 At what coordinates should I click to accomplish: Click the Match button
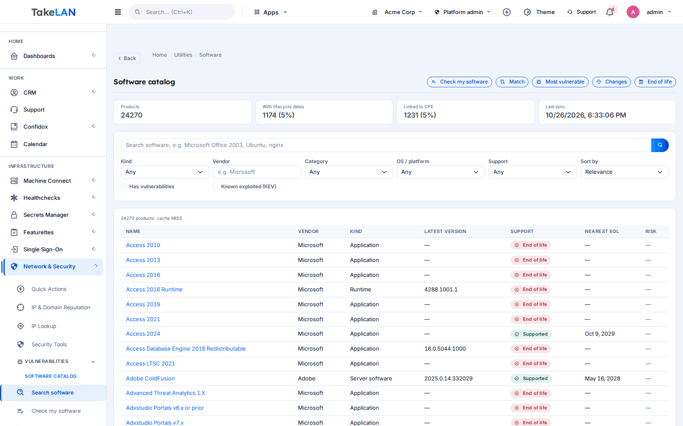pos(512,82)
